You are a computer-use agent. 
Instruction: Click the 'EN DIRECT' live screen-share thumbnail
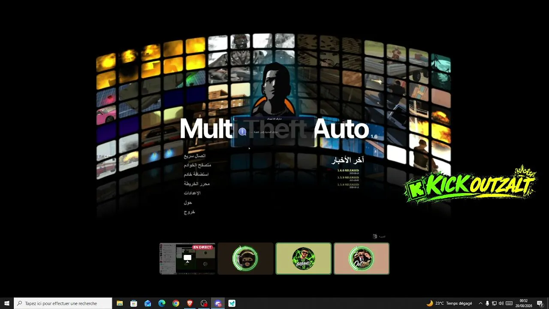pyautogui.click(x=187, y=258)
